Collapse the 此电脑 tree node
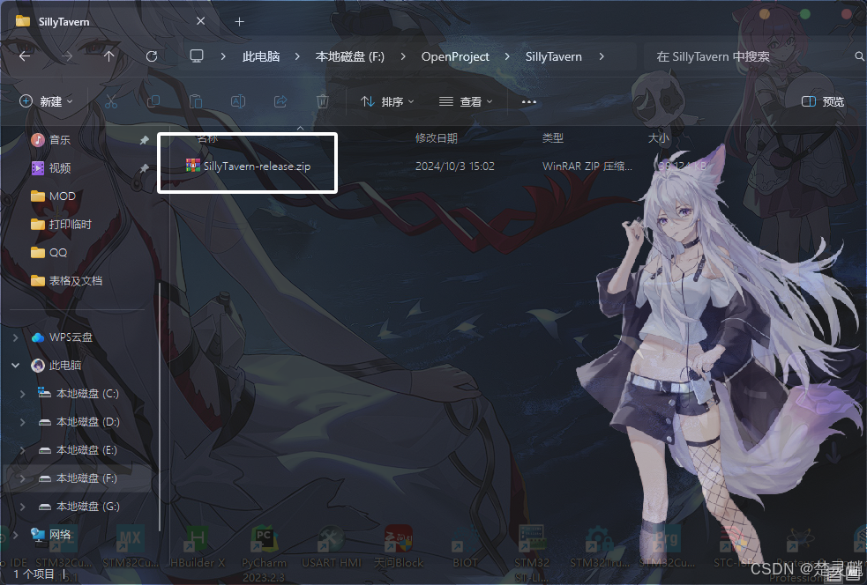The height and width of the screenshot is (585, 867). (x=16, y=365)
